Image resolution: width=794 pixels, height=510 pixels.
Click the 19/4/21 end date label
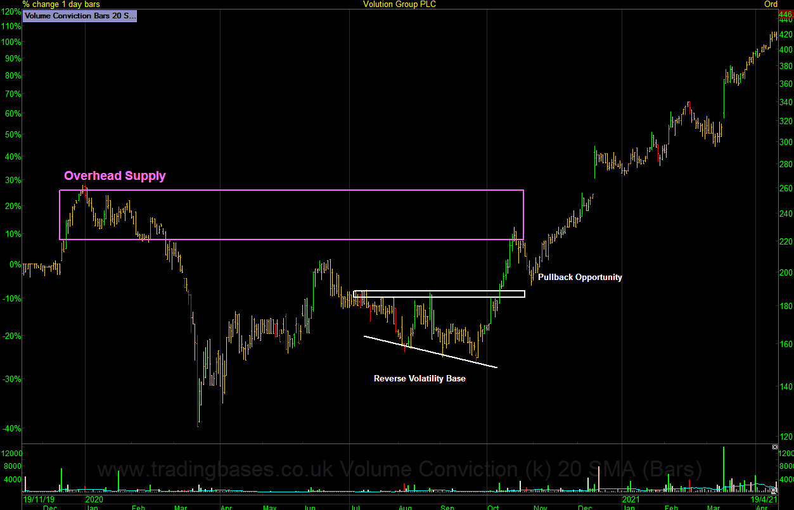(x=763, y=499)
